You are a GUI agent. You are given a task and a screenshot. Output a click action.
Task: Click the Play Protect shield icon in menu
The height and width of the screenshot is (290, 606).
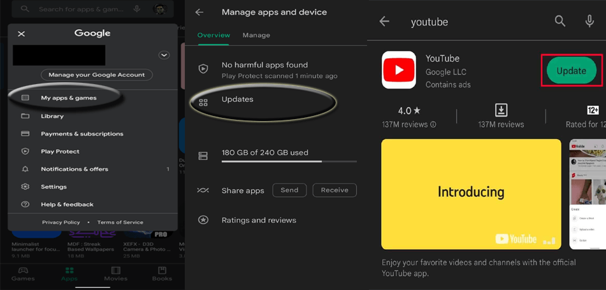[x=25, y=152]
